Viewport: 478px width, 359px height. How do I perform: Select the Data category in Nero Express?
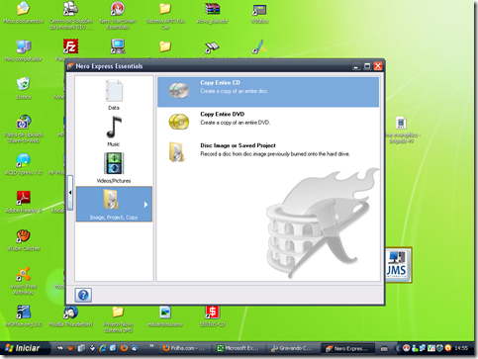pos(114,95)
